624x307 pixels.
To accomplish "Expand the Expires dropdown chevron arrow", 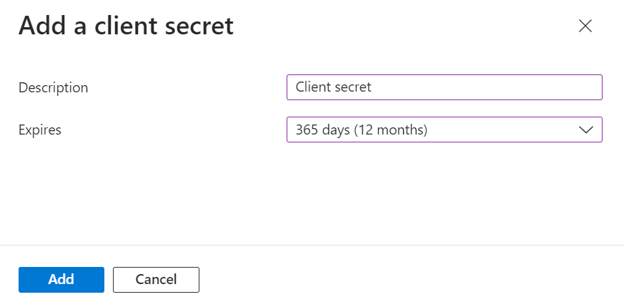I will [x=586, y=130].
